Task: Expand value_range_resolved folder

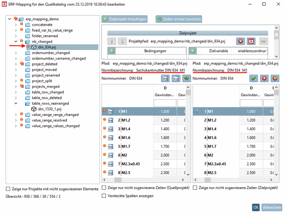Action: pos(16,120)
